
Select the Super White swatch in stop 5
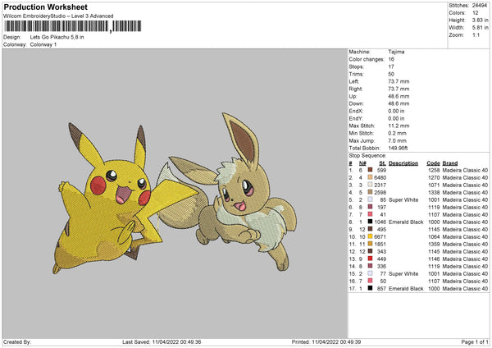371,199
